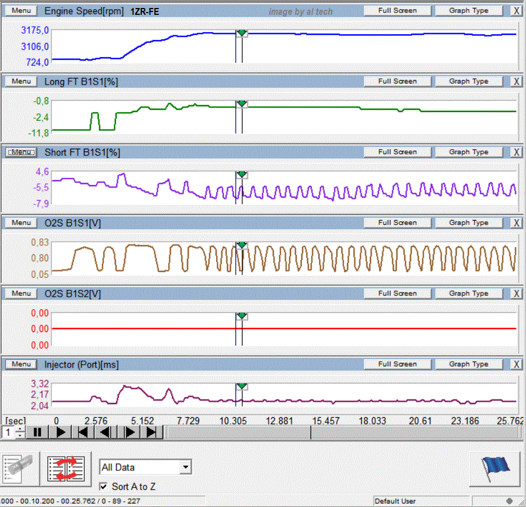The image size is (526, 507).
Task: Click the greyed-out list icon at bottom left
Action: (x=19, y=468)
